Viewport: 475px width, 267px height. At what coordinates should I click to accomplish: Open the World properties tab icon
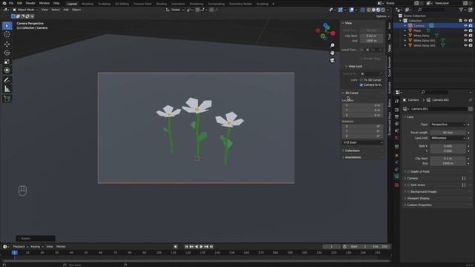pyautogui.click(x=396, y=138)
